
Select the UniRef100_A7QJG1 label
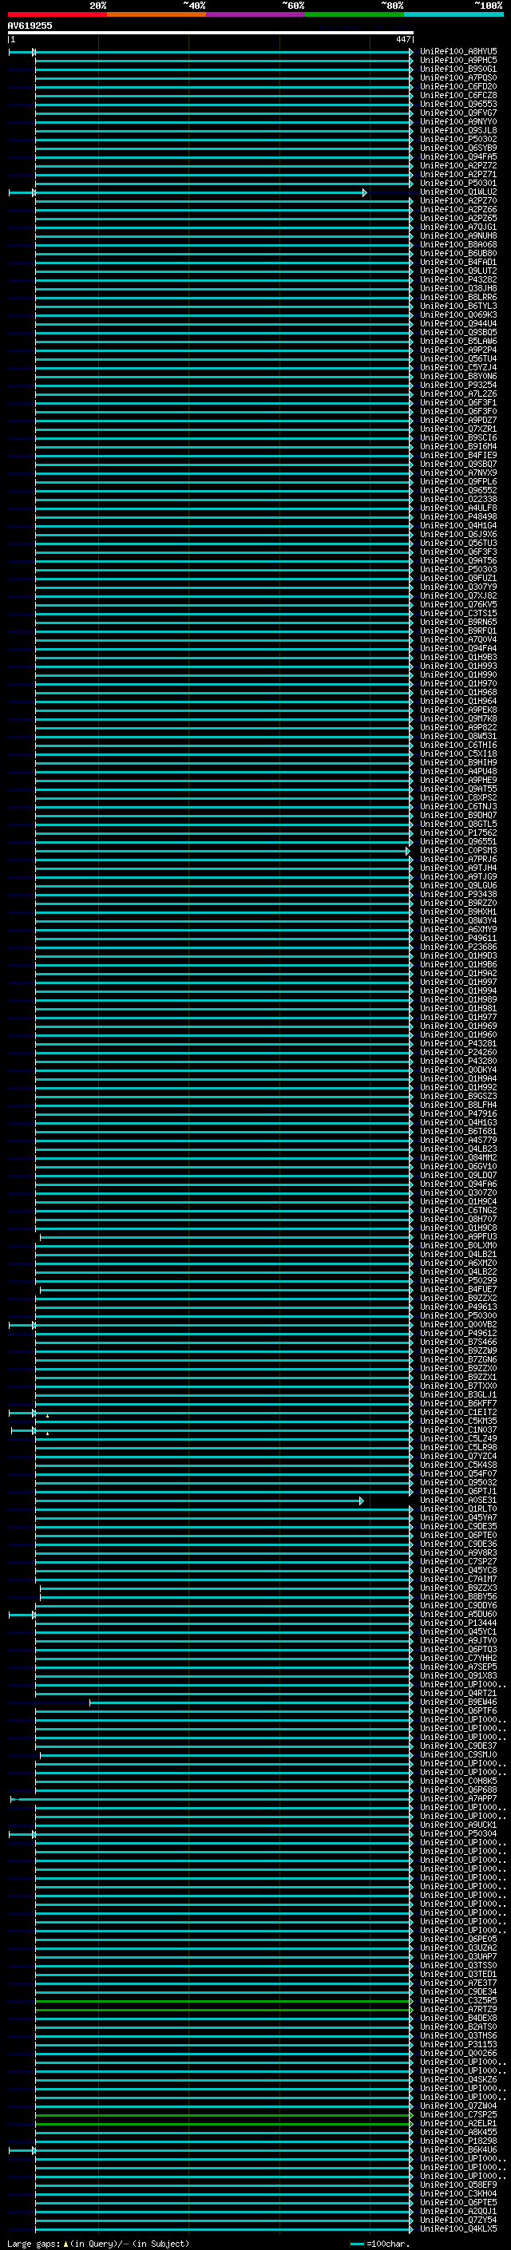[x=458, y=228]
